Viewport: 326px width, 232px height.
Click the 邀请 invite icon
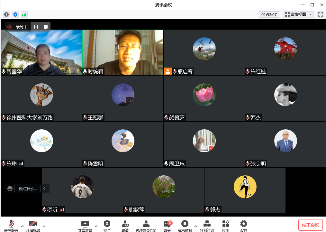pyautogui.click(x=125, y=226)
